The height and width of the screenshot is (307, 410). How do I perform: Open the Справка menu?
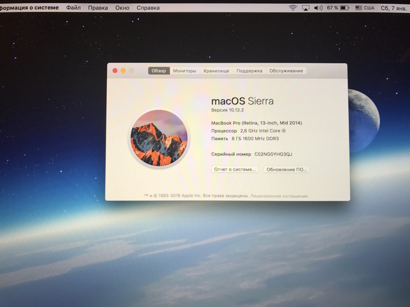148,8
